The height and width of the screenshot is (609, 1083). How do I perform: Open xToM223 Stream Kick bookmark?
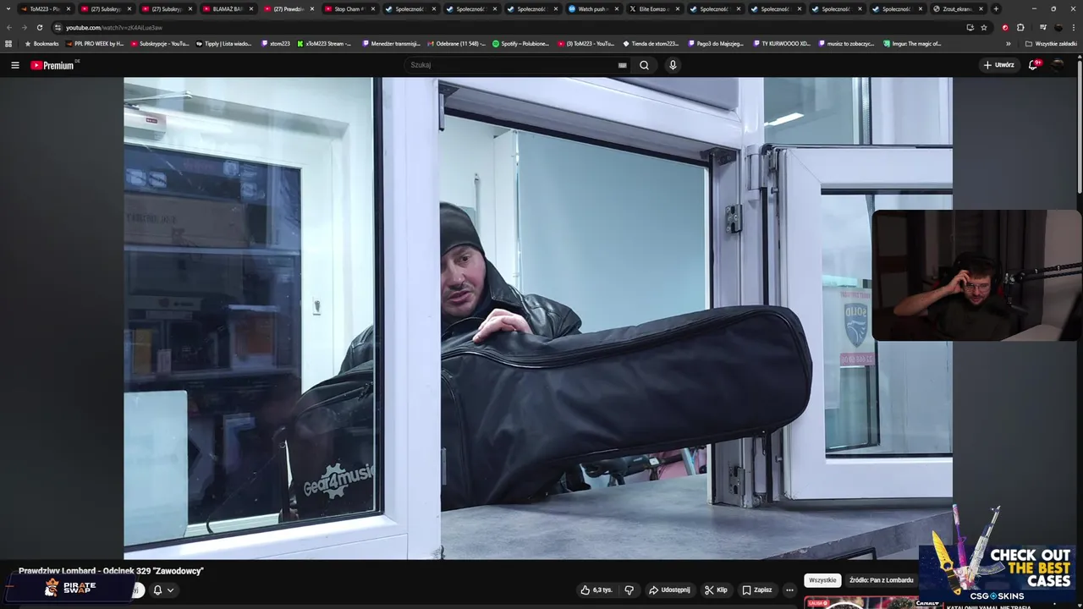325,43
